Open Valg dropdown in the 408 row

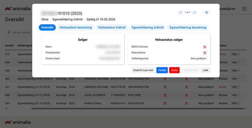(x=235, y=71)
